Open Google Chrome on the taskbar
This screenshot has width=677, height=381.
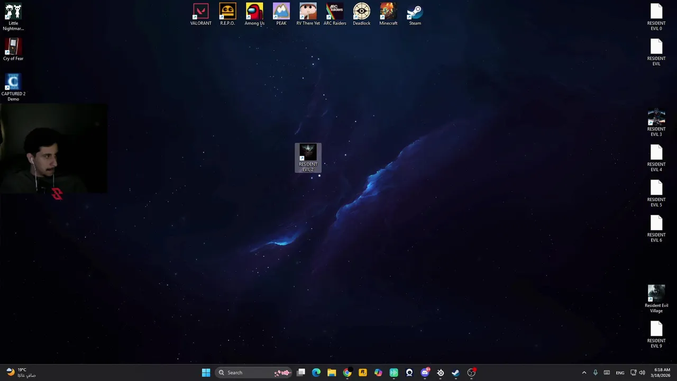(x=347, y=373)
